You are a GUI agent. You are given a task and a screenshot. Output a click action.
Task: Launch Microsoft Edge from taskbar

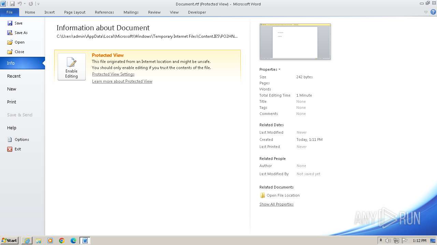73,241
